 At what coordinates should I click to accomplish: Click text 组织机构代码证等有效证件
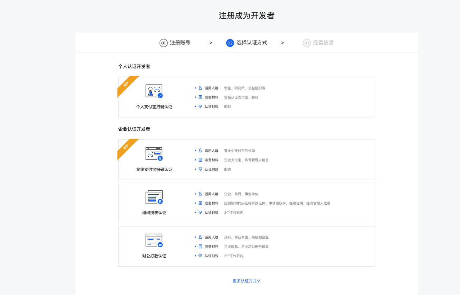tap(245, 204)
